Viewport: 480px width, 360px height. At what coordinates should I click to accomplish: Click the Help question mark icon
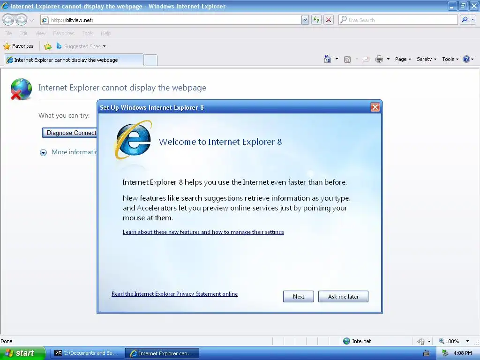pos(466,59)
